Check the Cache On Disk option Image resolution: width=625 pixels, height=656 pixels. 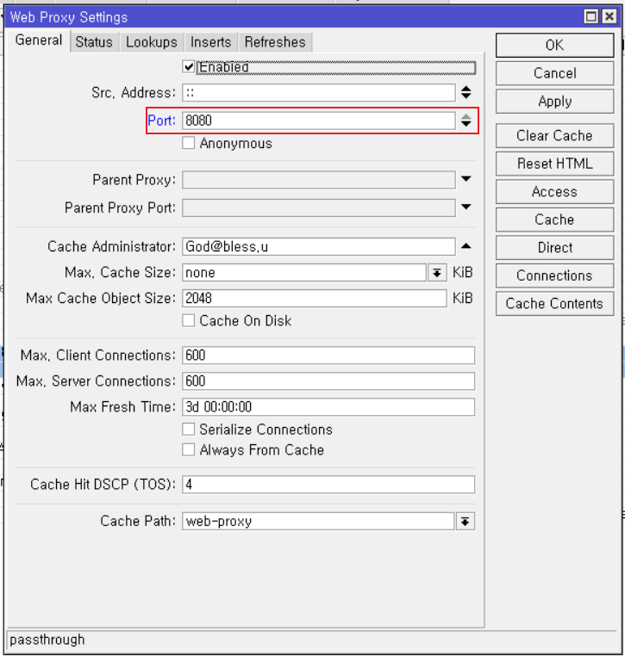[x=189, y=320]
